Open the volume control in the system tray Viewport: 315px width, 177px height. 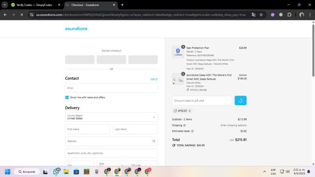(287, 172)
